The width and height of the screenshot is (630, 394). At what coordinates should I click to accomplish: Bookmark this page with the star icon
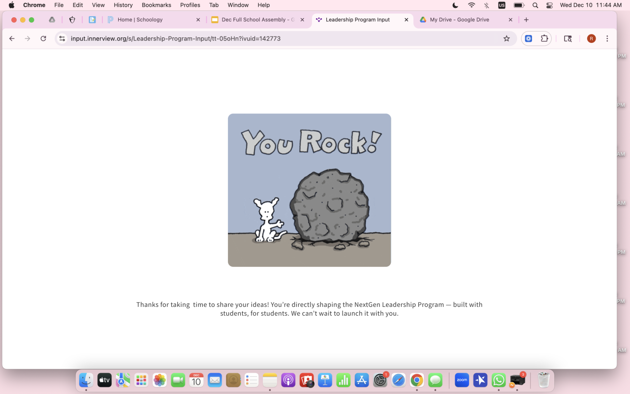click(x=506, y=38)
